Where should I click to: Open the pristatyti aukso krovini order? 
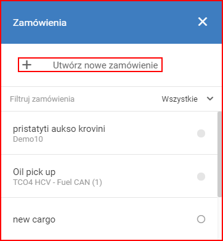pyautogui.click(x=109, y=133)
